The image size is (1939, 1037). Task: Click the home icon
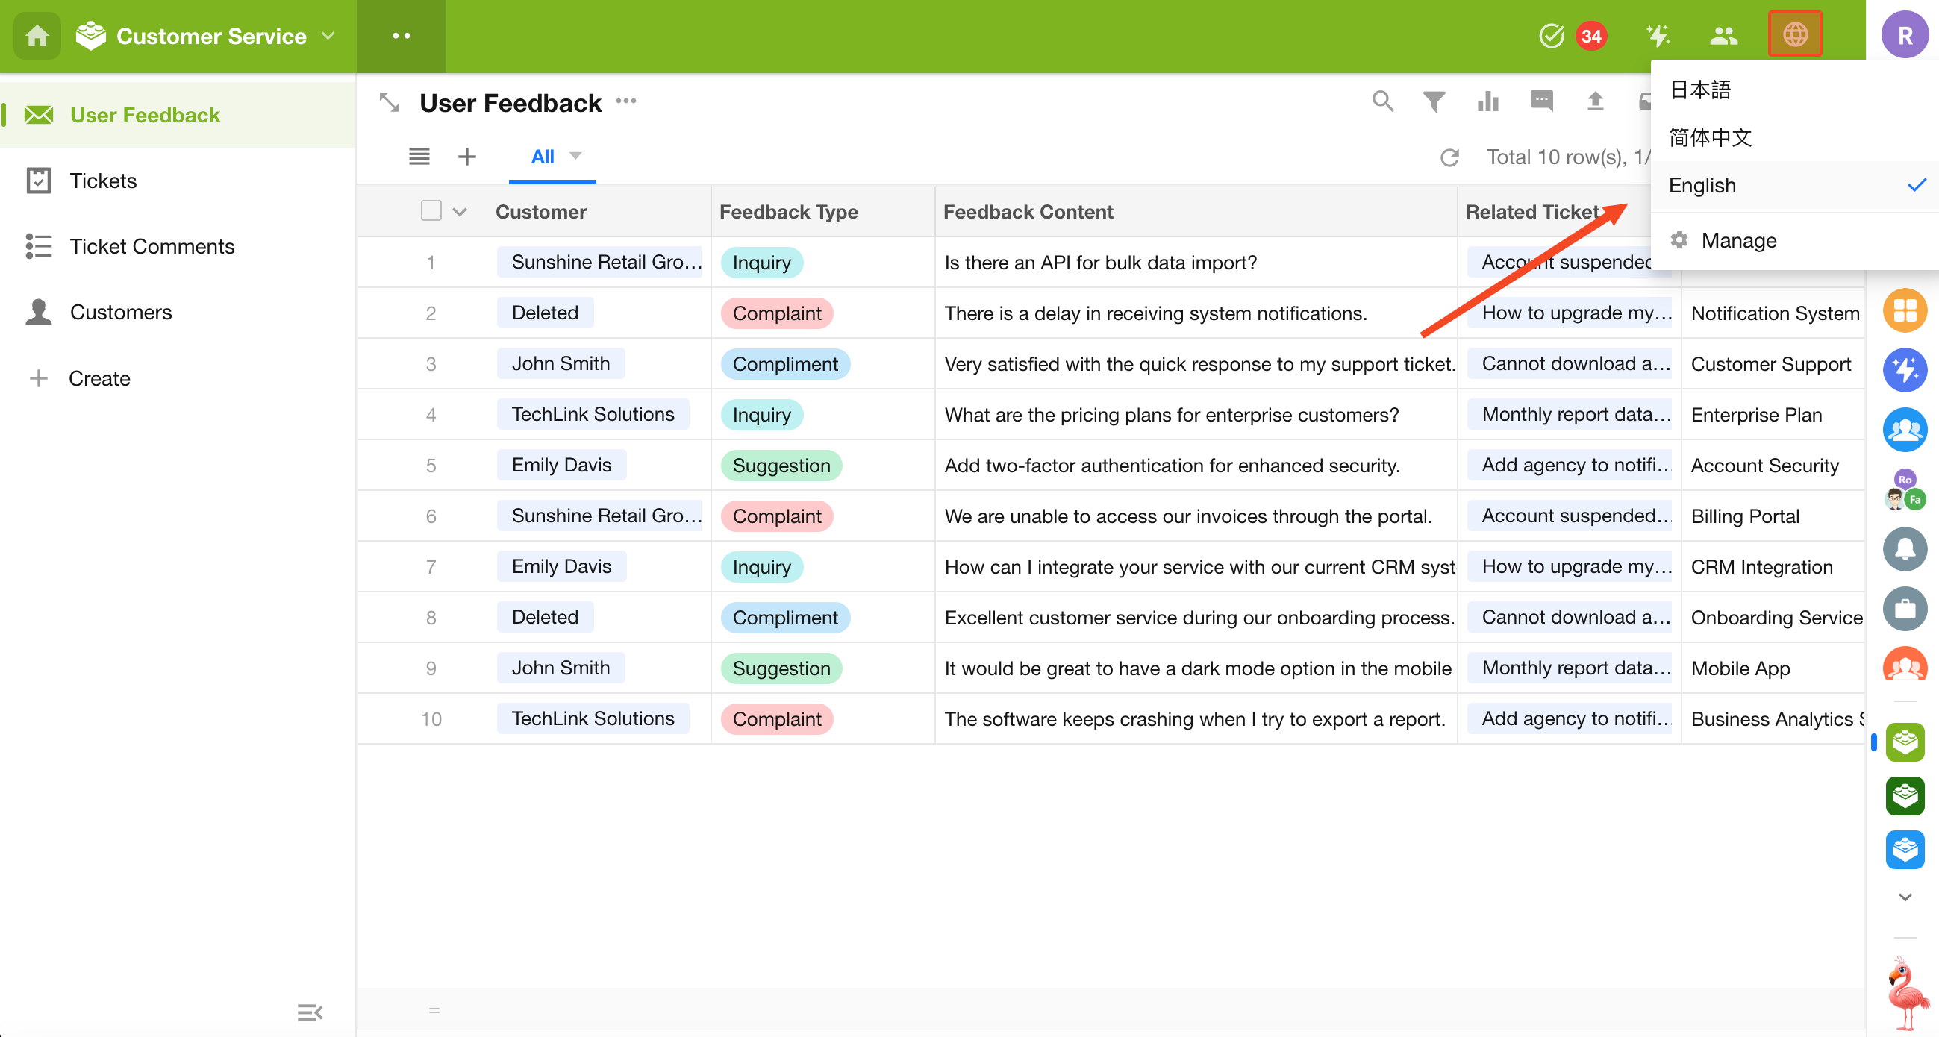tap(37, 35)
